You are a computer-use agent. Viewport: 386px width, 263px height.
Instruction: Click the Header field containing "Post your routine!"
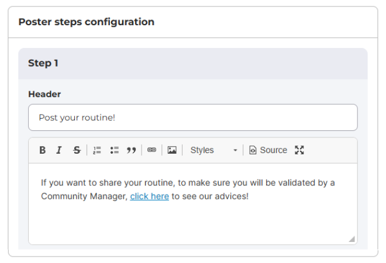point(193,117)
